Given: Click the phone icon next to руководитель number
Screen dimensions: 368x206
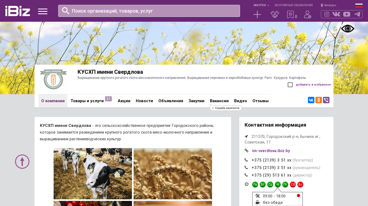Looking at the screenshot, I should (x=246, y=168).
